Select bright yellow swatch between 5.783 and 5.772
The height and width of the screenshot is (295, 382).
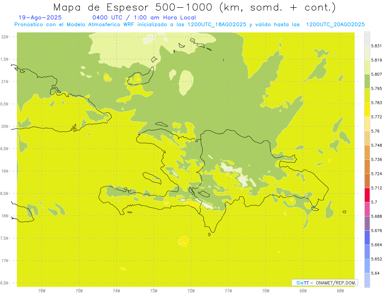coord(367,110)
